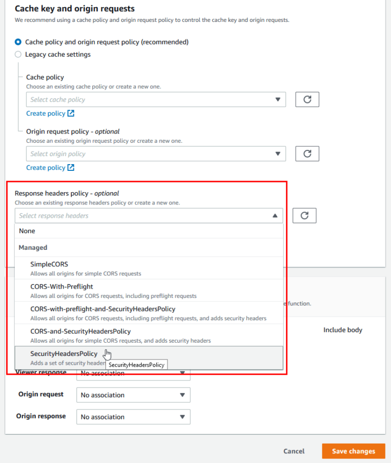391x463 pixels.
Task: Choose None as the response headers policy
Action: [27, 230]
